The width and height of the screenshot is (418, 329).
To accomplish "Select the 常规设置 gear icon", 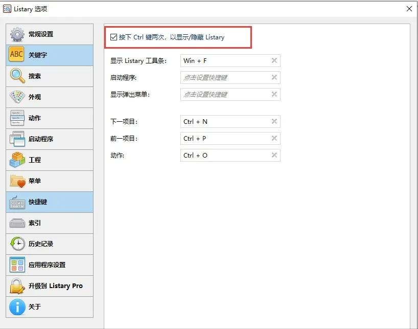I will (16, 34).
